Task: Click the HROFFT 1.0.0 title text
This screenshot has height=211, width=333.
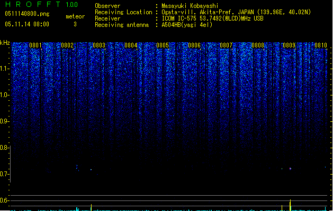Action: (41, 4)
